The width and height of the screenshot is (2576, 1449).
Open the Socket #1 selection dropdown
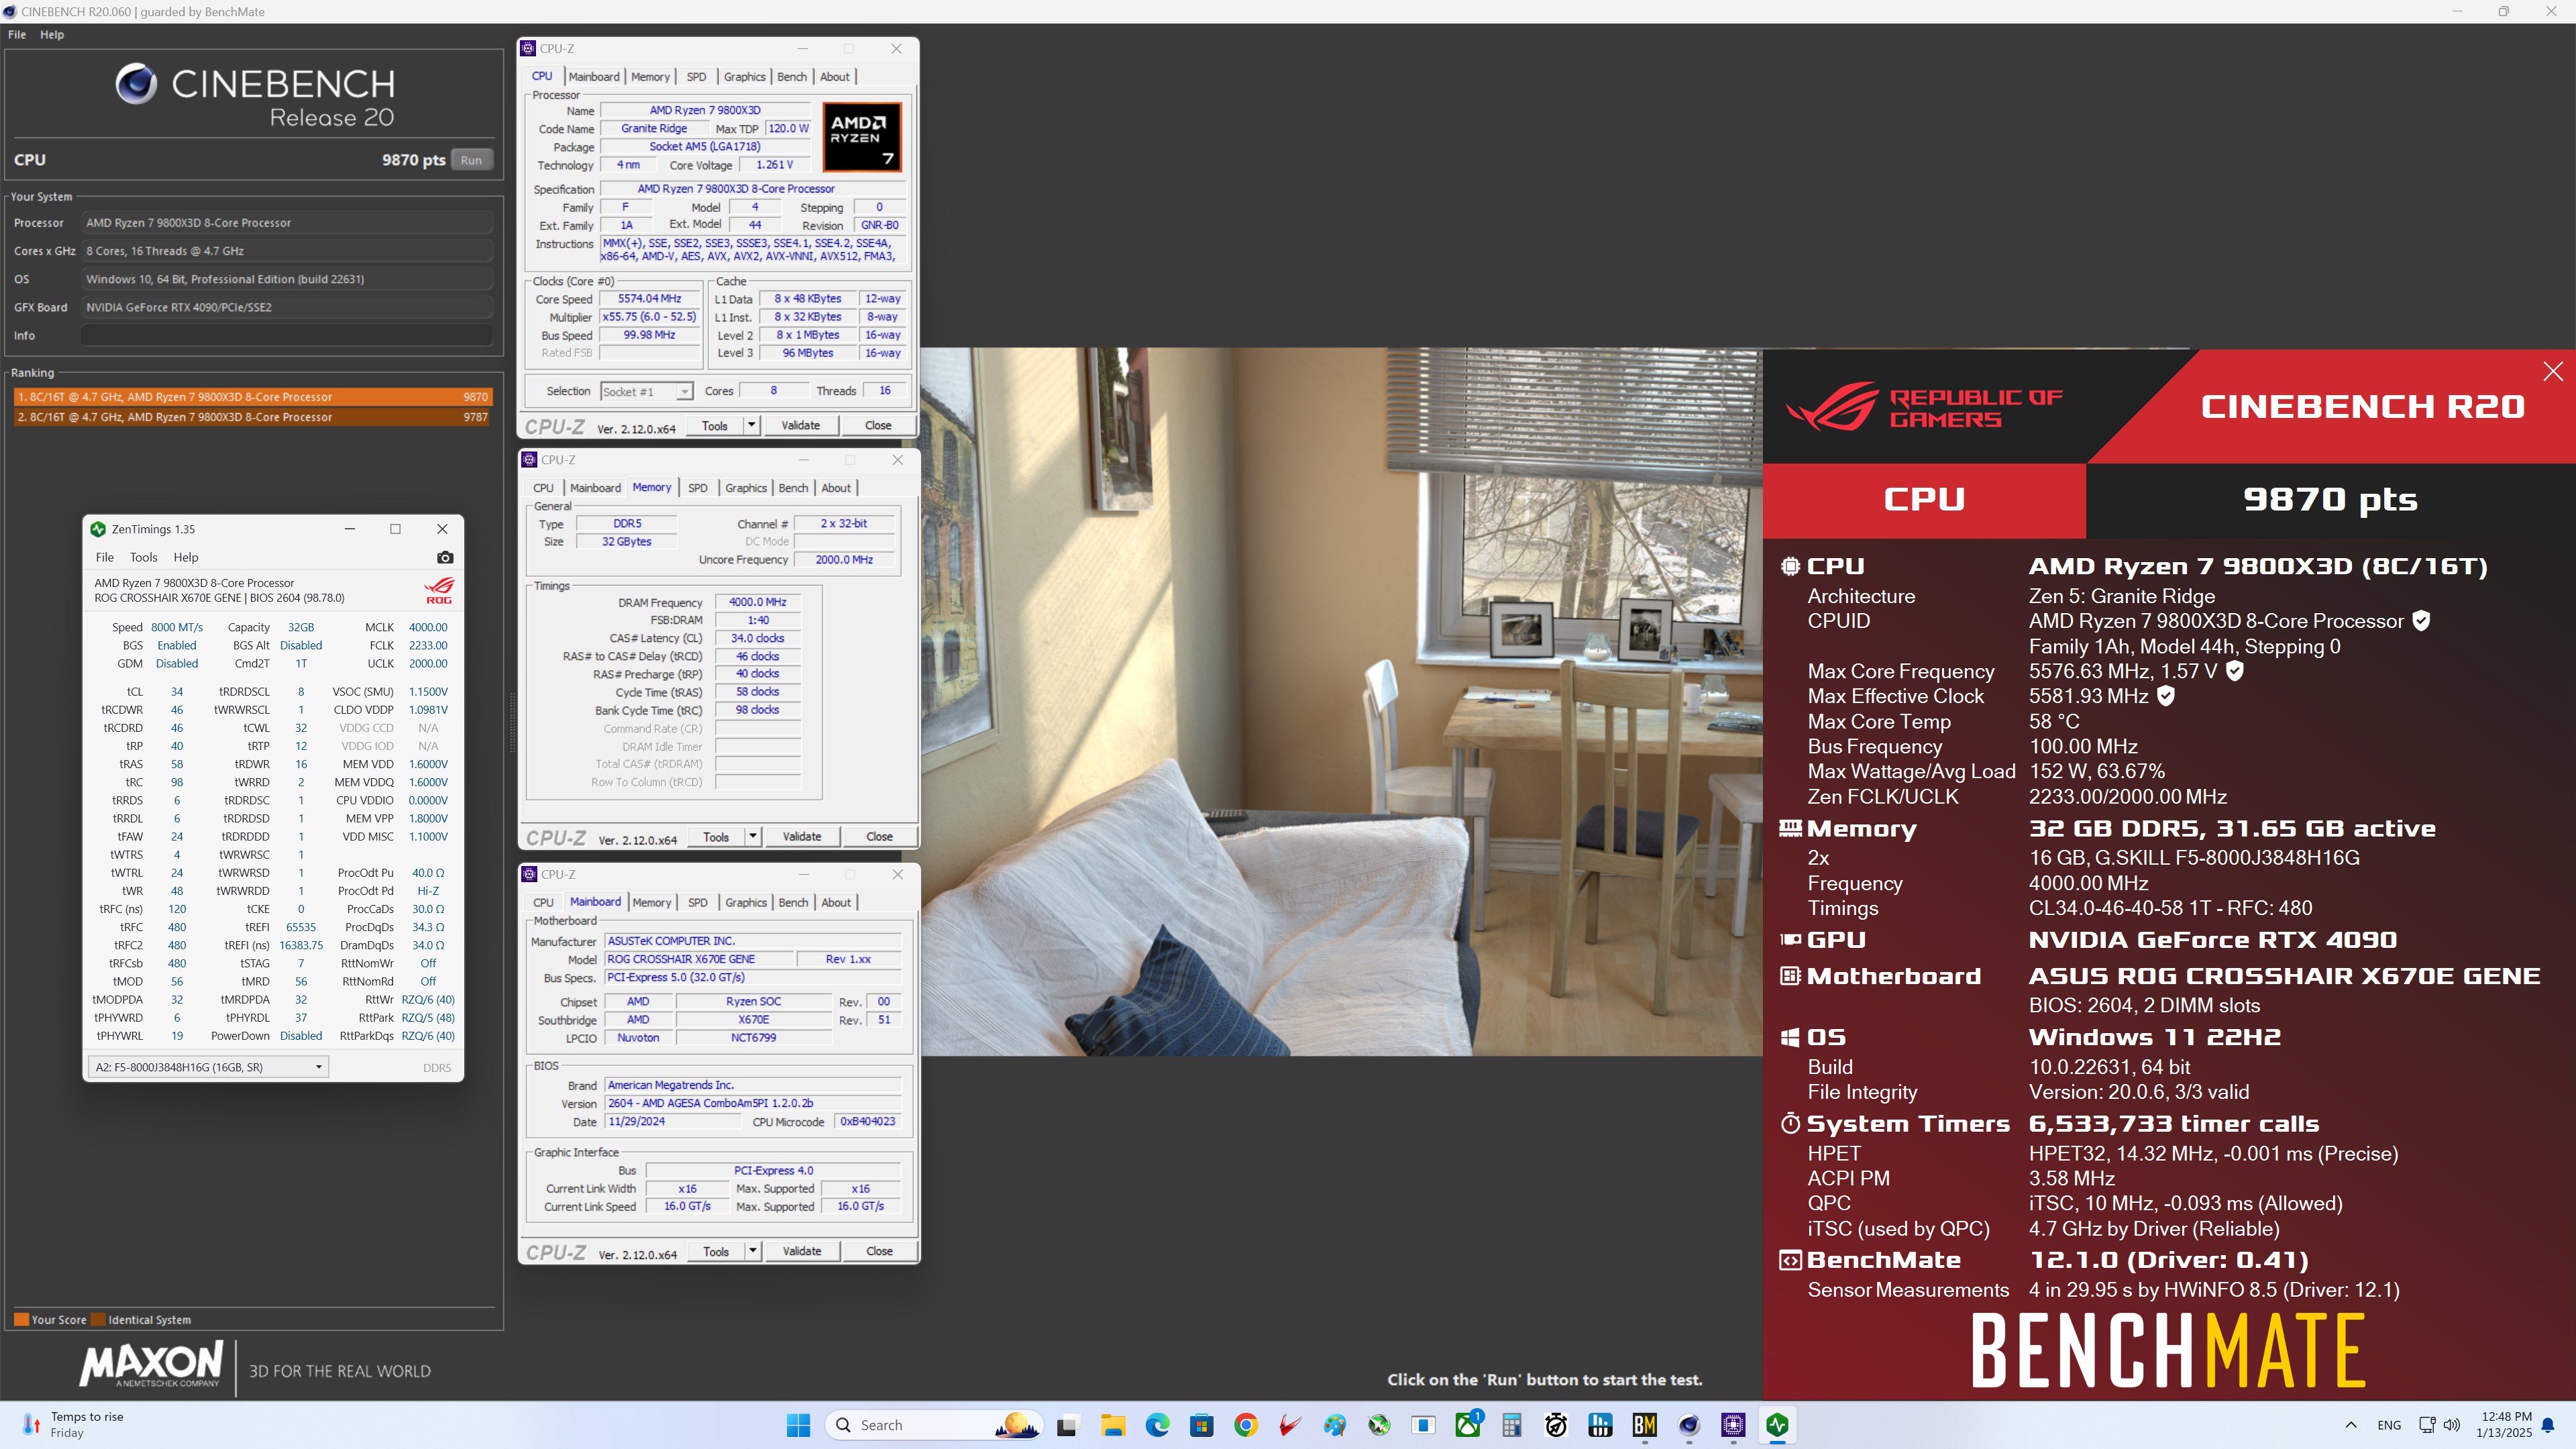tap(646, 391)
